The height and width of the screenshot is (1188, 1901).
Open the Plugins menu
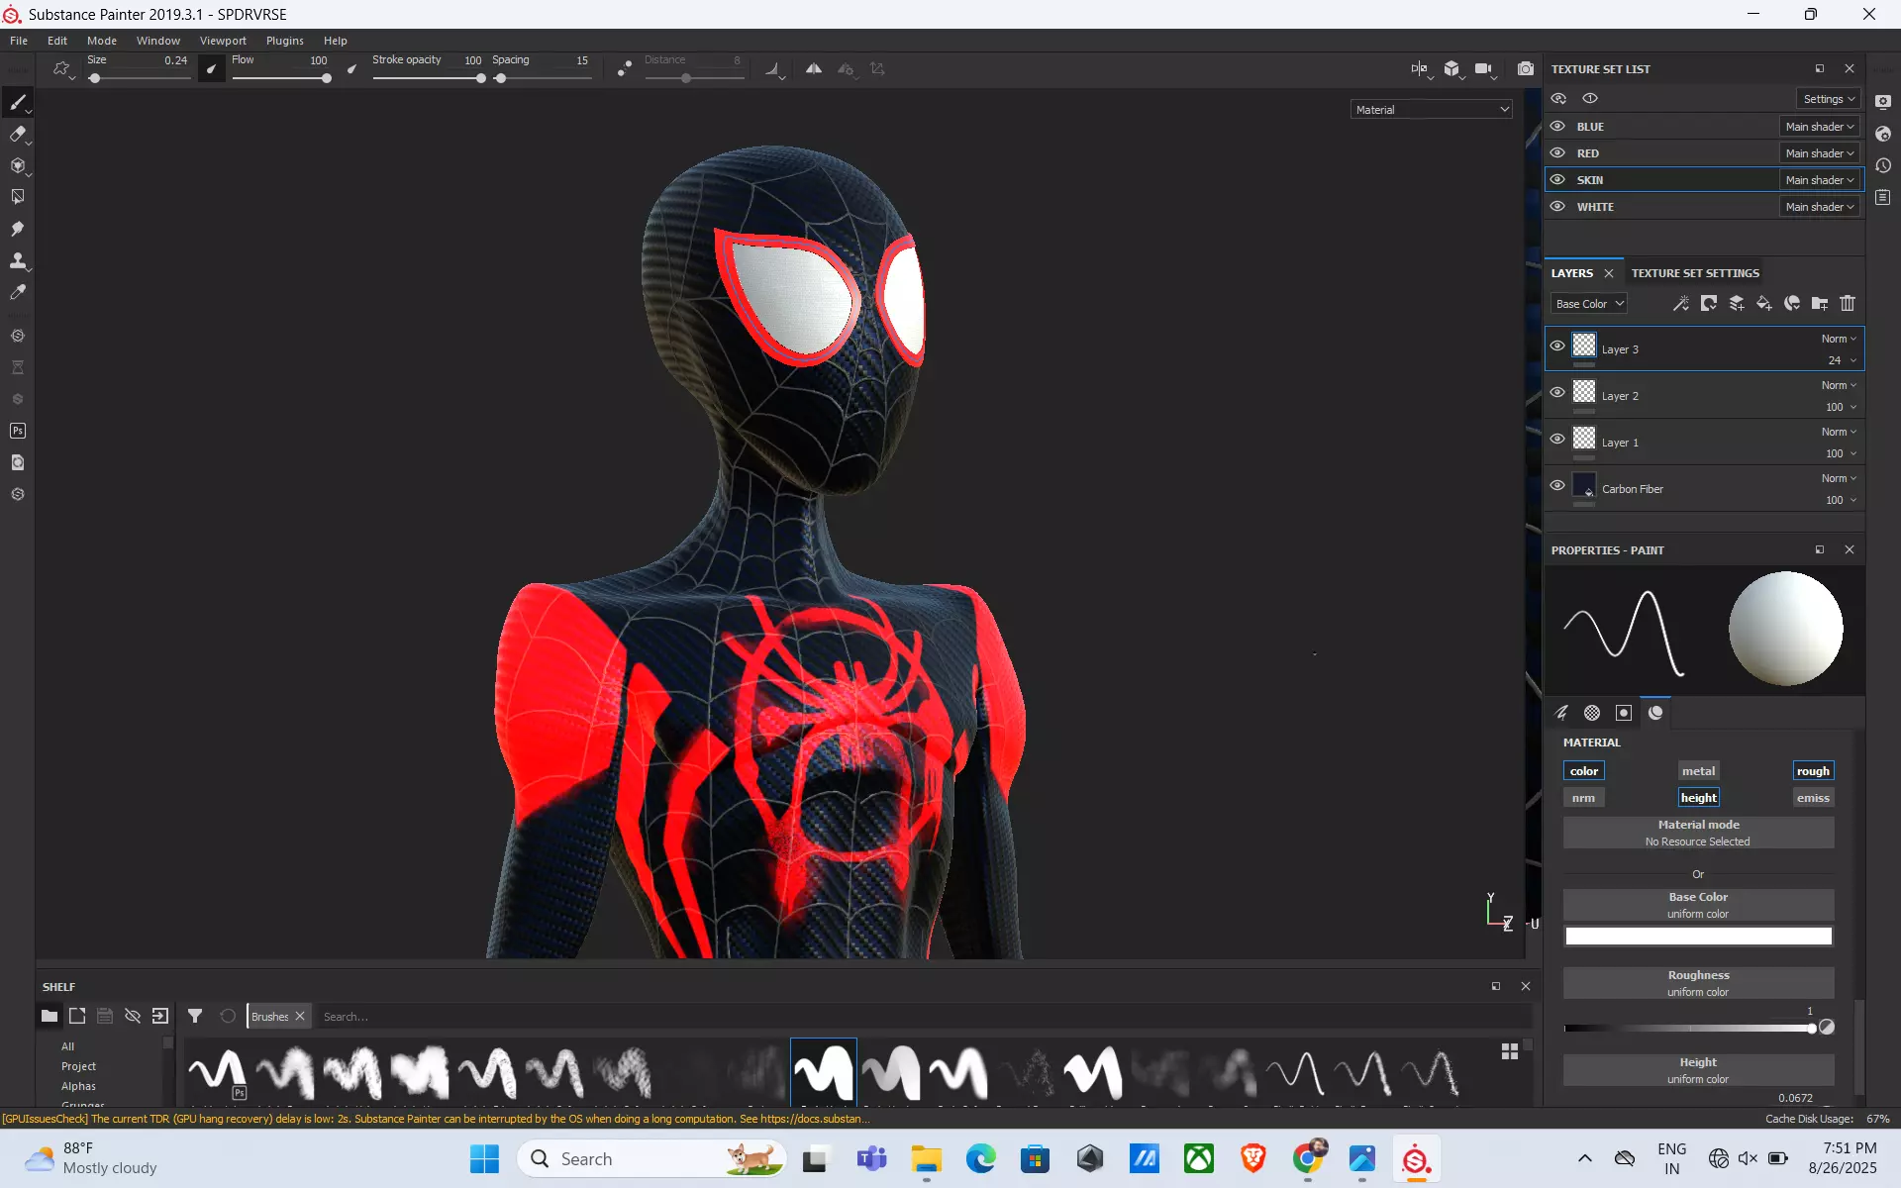[x=285, y=41]
